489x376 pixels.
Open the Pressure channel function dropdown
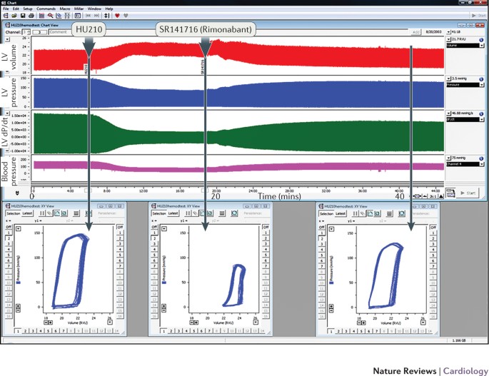[482, 84]
